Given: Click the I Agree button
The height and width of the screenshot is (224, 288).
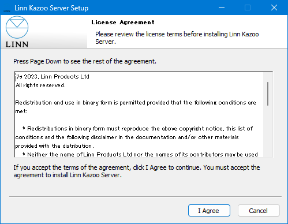Looking at the screenshot, I should [x=209, y=211].
